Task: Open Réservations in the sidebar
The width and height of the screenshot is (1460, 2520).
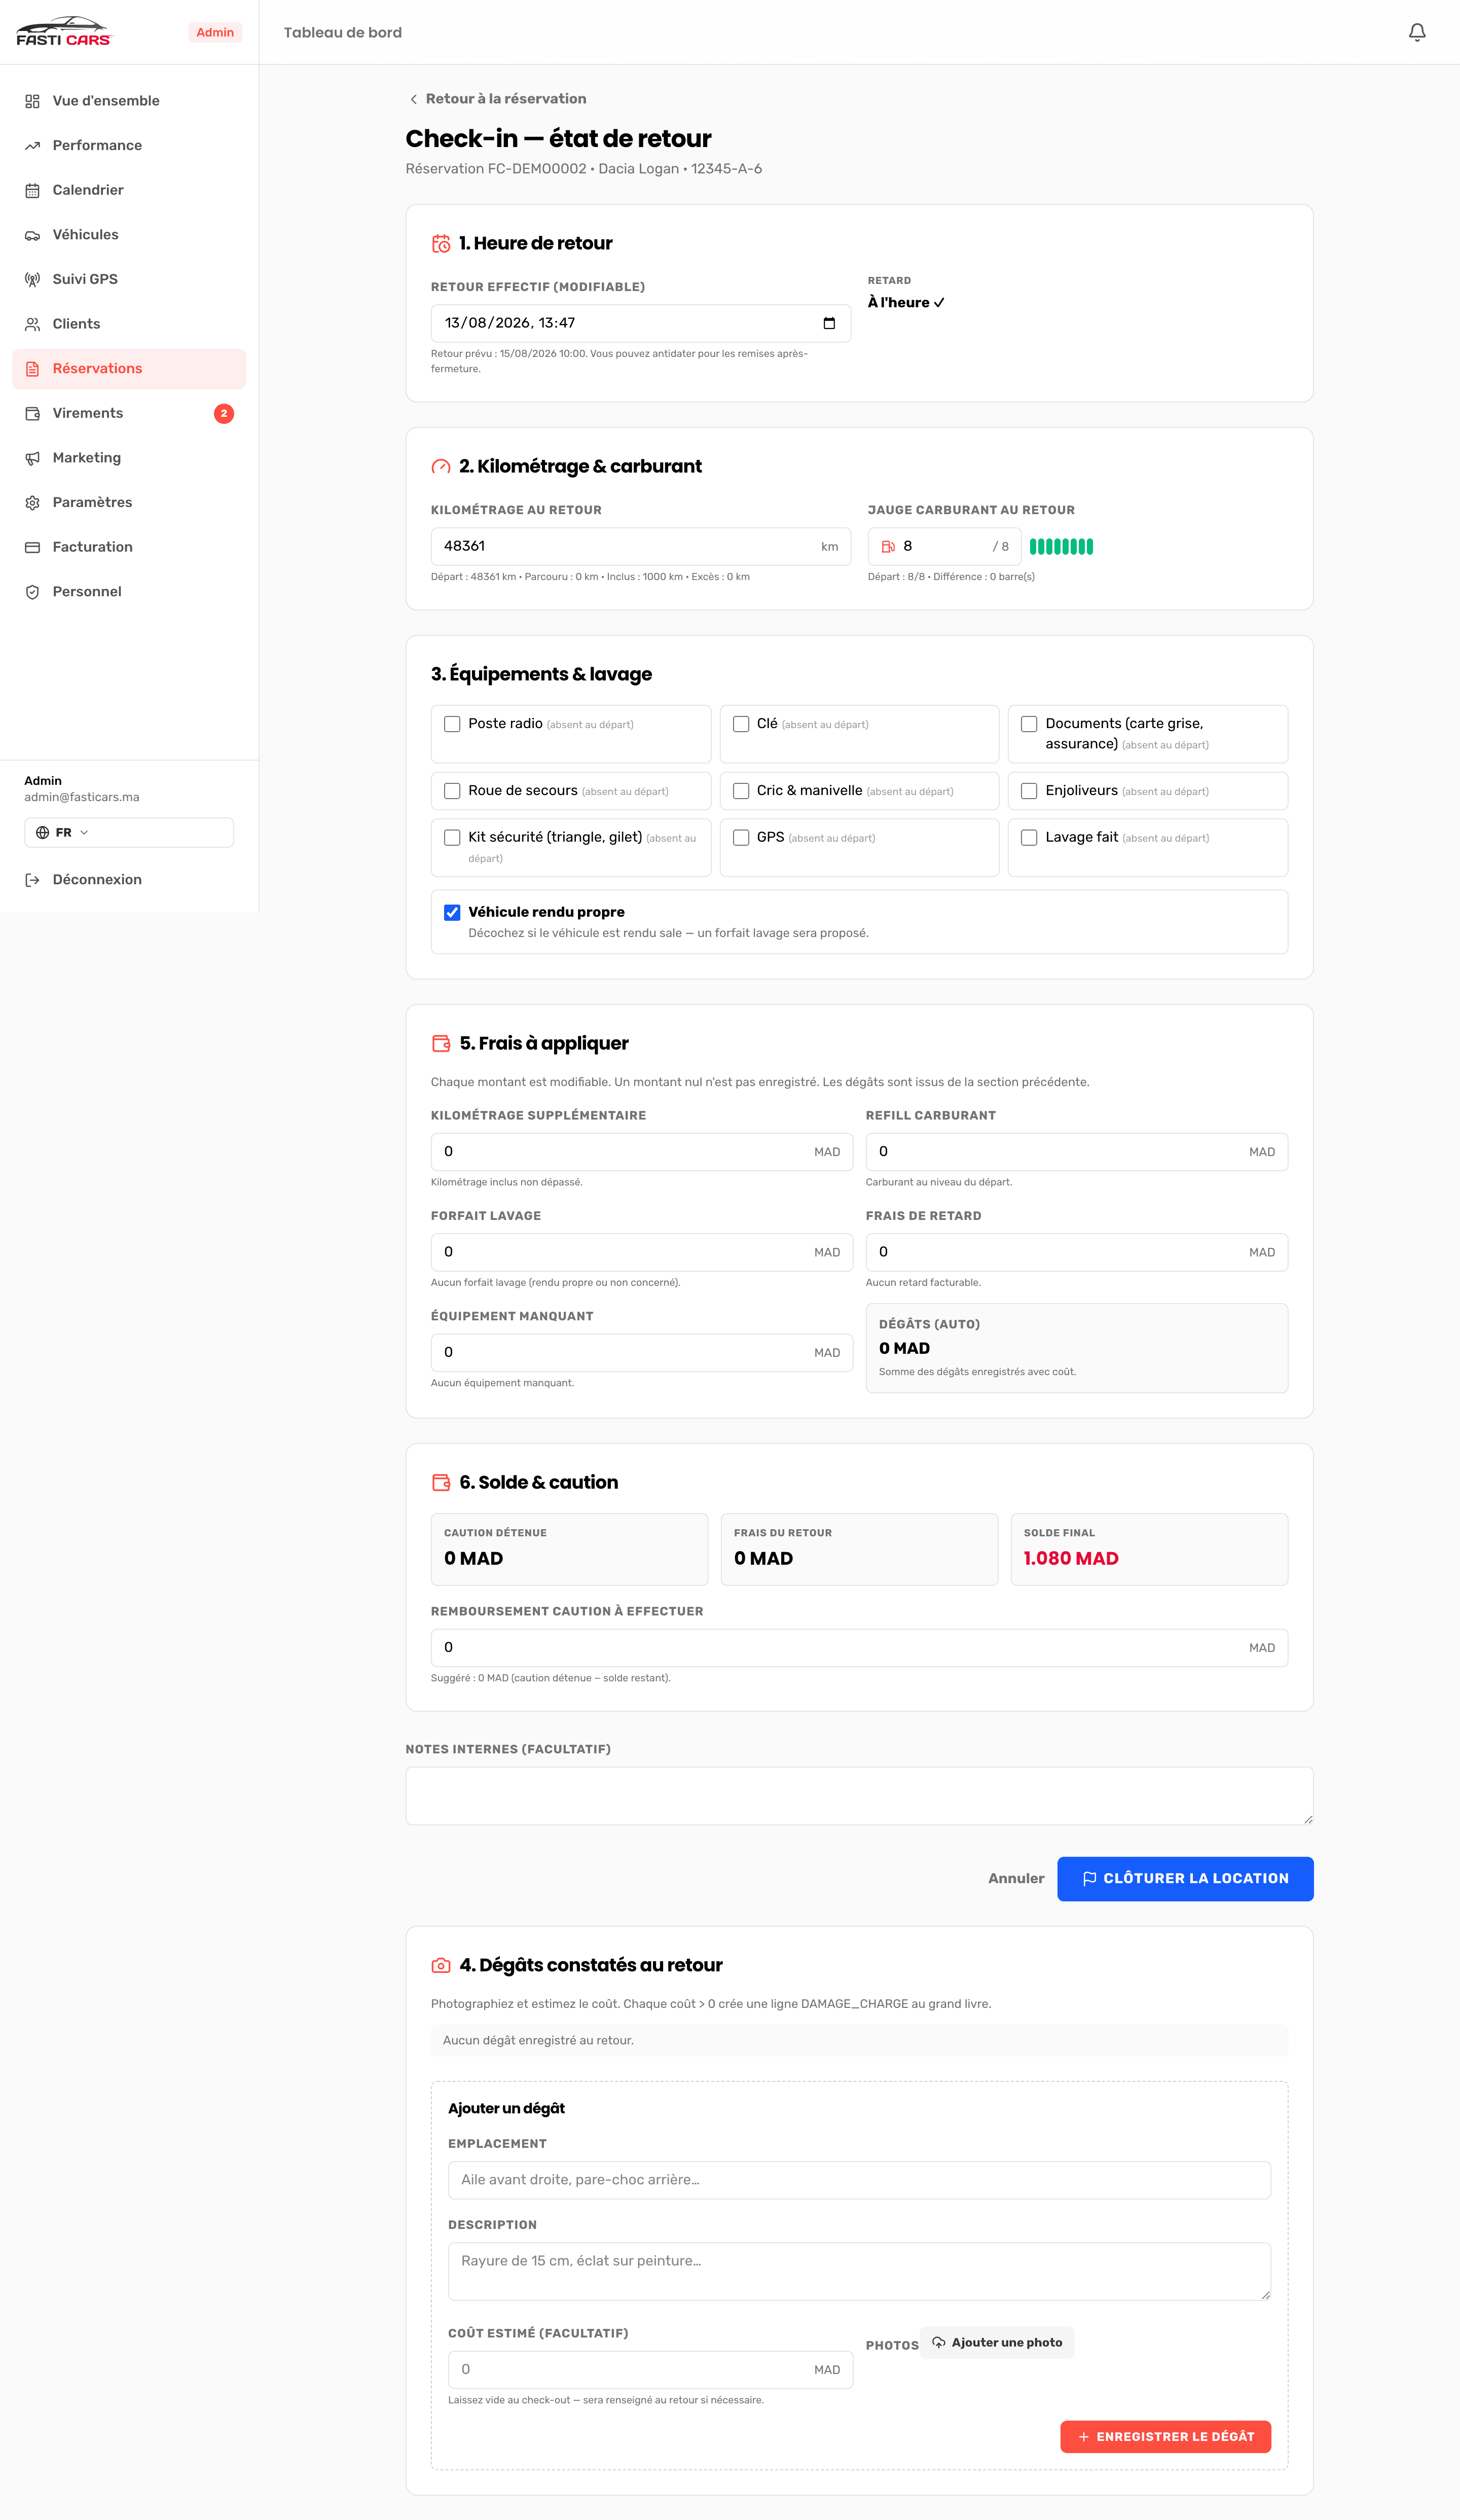Action: pos(129,369)
